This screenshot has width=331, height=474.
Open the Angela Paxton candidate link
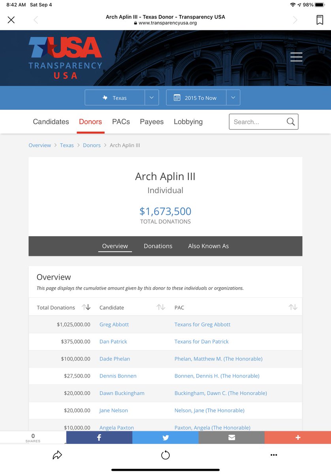click(117, 427)
